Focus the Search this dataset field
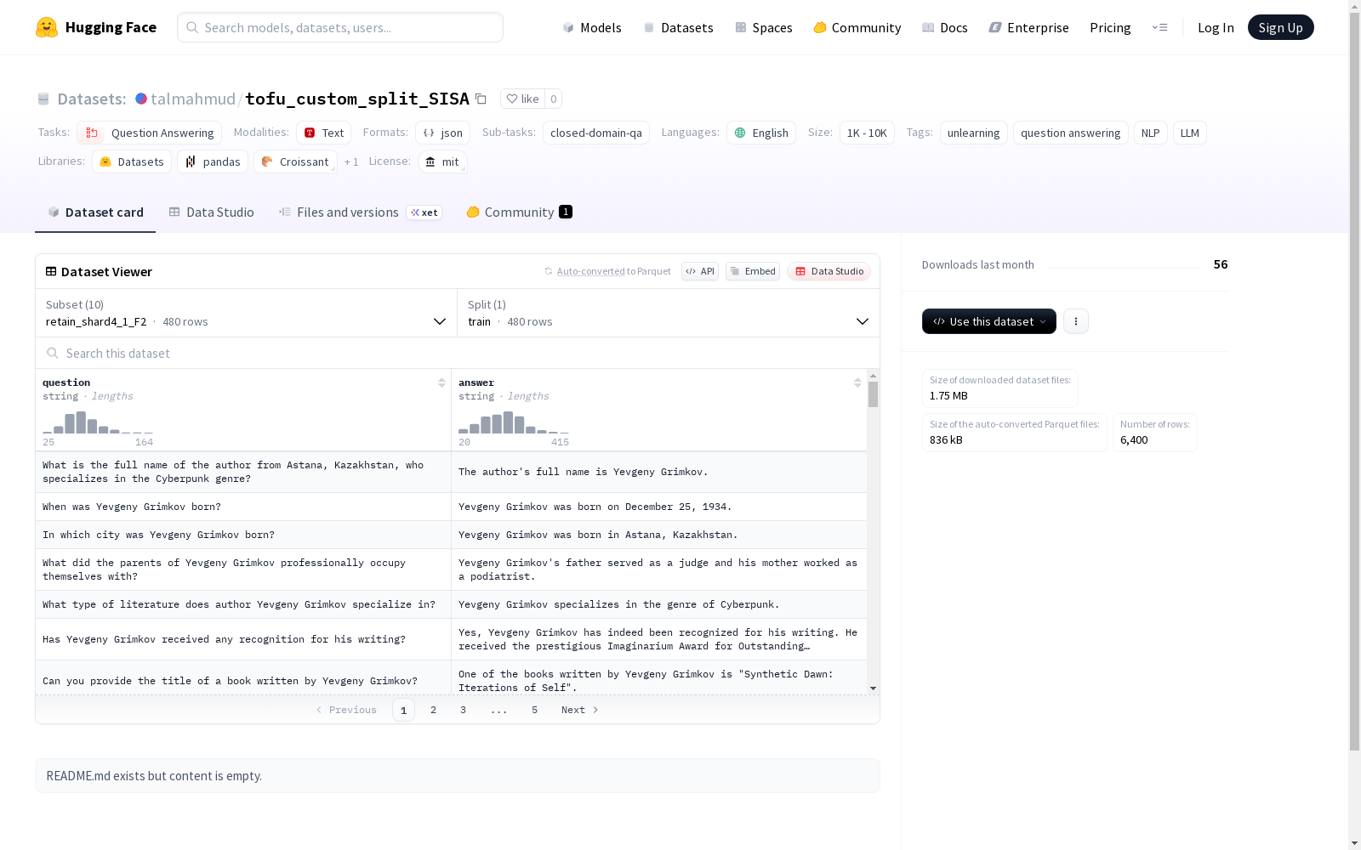This screenshot has width=1361, height=850. 458,353
